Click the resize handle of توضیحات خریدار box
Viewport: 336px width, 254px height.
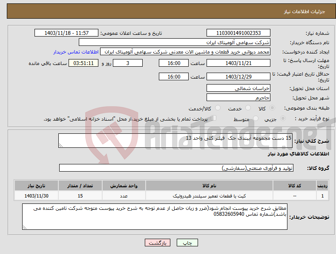tap(25, 227)
